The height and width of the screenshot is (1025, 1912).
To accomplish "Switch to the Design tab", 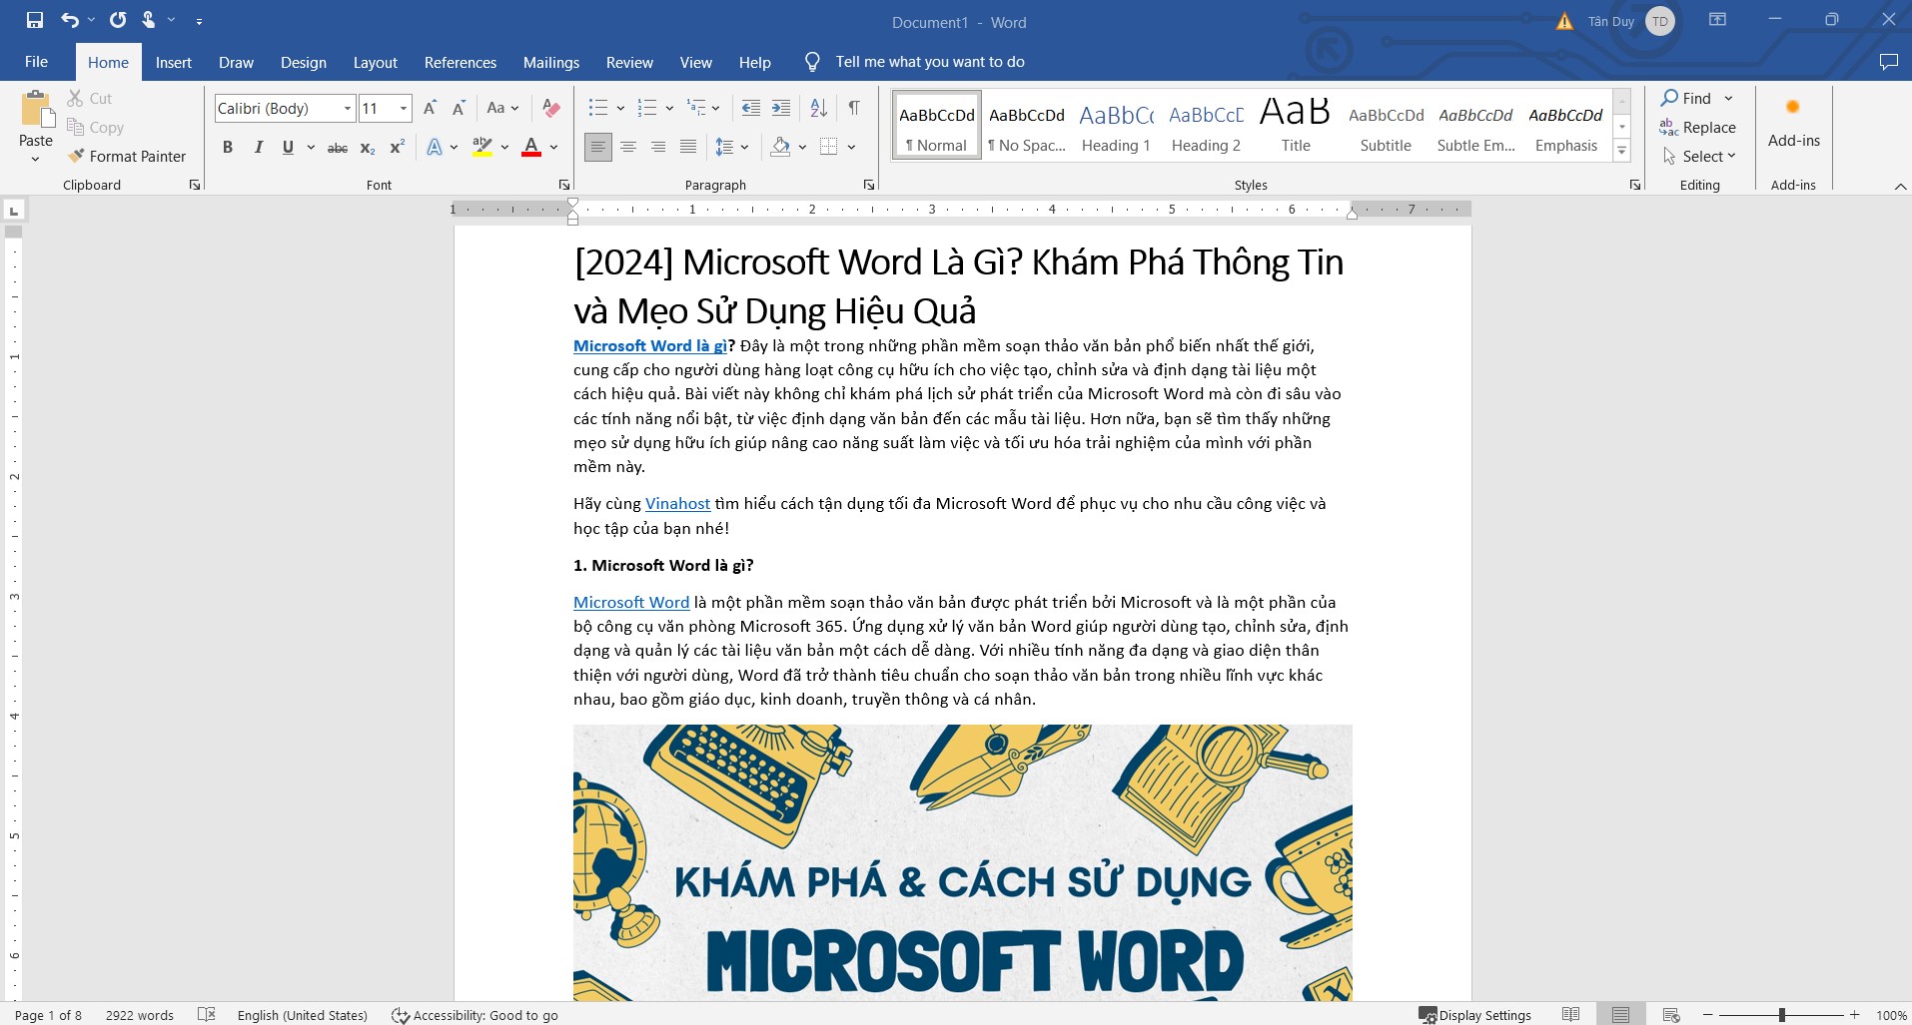I will pyautogui.click(x=304, y=62).
